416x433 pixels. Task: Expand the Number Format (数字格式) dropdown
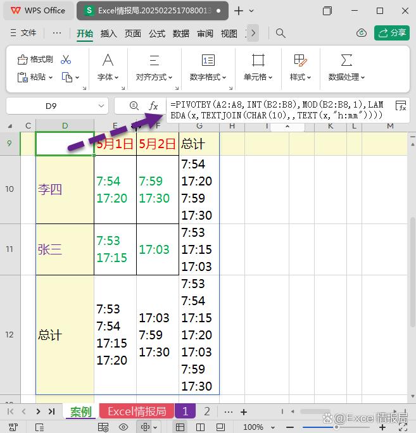(x=208, y=77)
